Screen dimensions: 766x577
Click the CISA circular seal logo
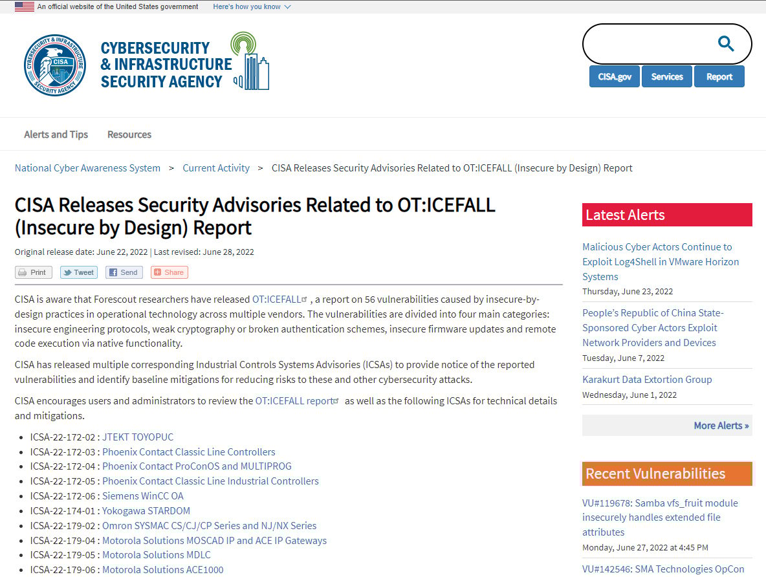(55, 65)
